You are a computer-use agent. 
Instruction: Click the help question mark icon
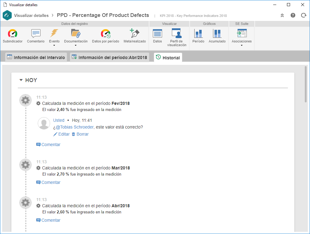tap(293, 15)
